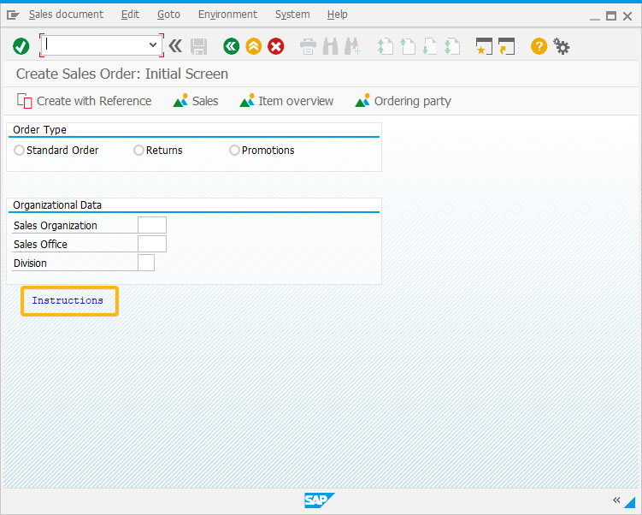This screenshot has width=642, height=515.
Task: Click the First Page icon
Action: 385,46
